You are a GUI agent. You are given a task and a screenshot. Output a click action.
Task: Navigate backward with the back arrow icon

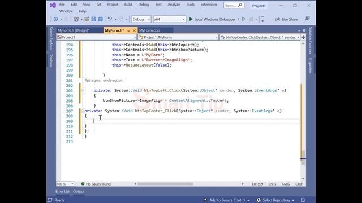(x=55, y=19)
